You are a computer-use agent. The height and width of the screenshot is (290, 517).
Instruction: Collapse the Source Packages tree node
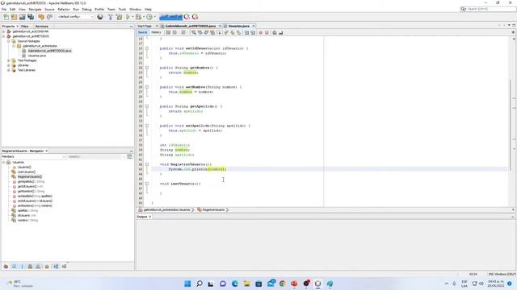(x=9, y=41)
